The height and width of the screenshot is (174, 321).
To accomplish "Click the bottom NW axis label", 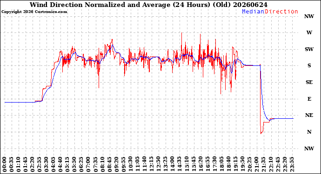I will 309,148.
